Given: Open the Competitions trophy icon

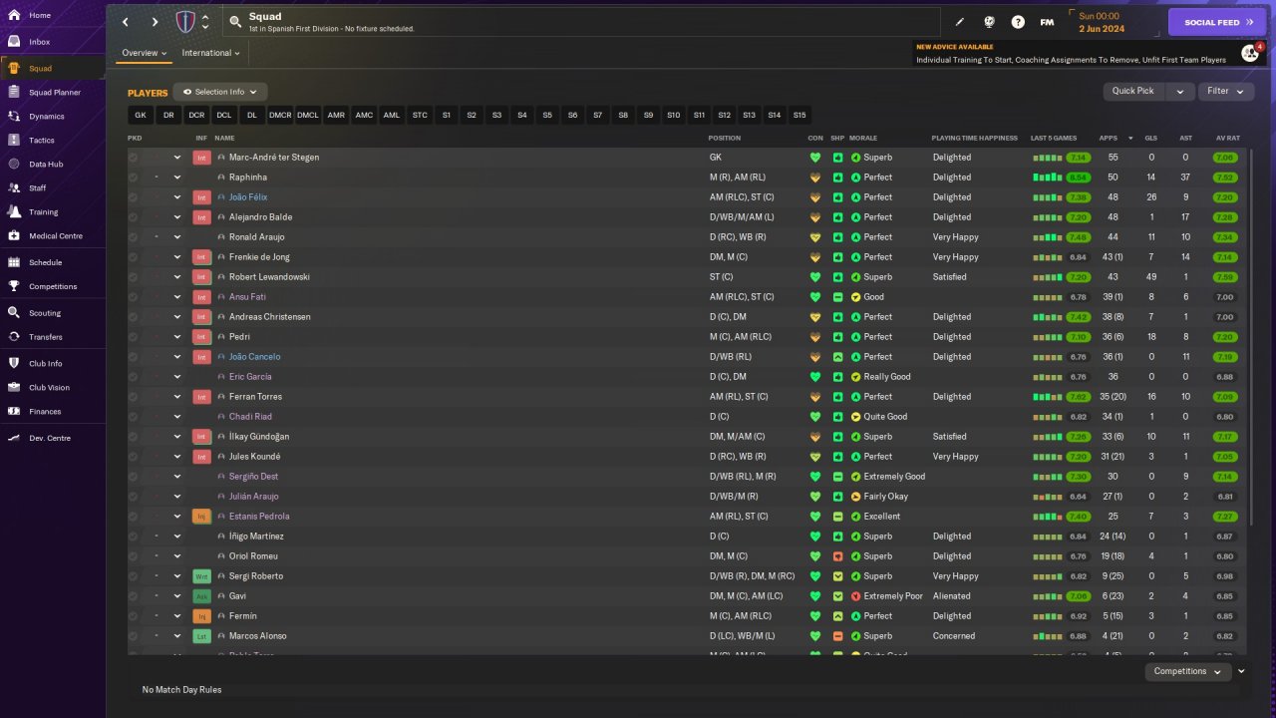Looking at the screenshot, I should coord(14,286).
